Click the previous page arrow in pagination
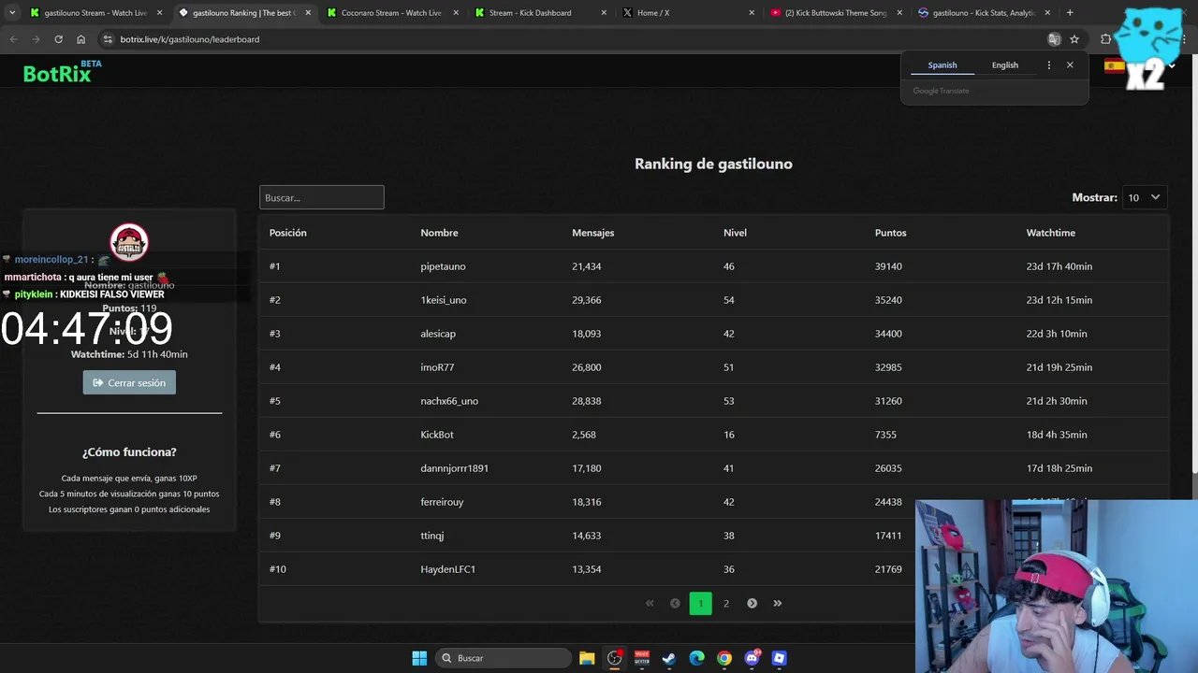This screenshot has height=673, width=1198. point(675,604)
